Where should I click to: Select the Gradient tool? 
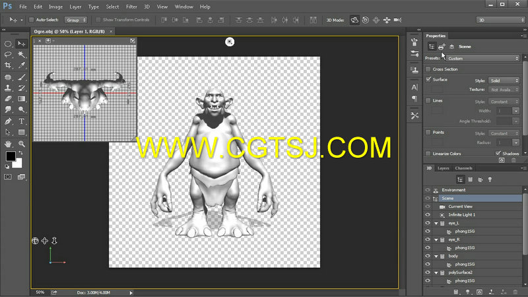[x=22, y=98]
